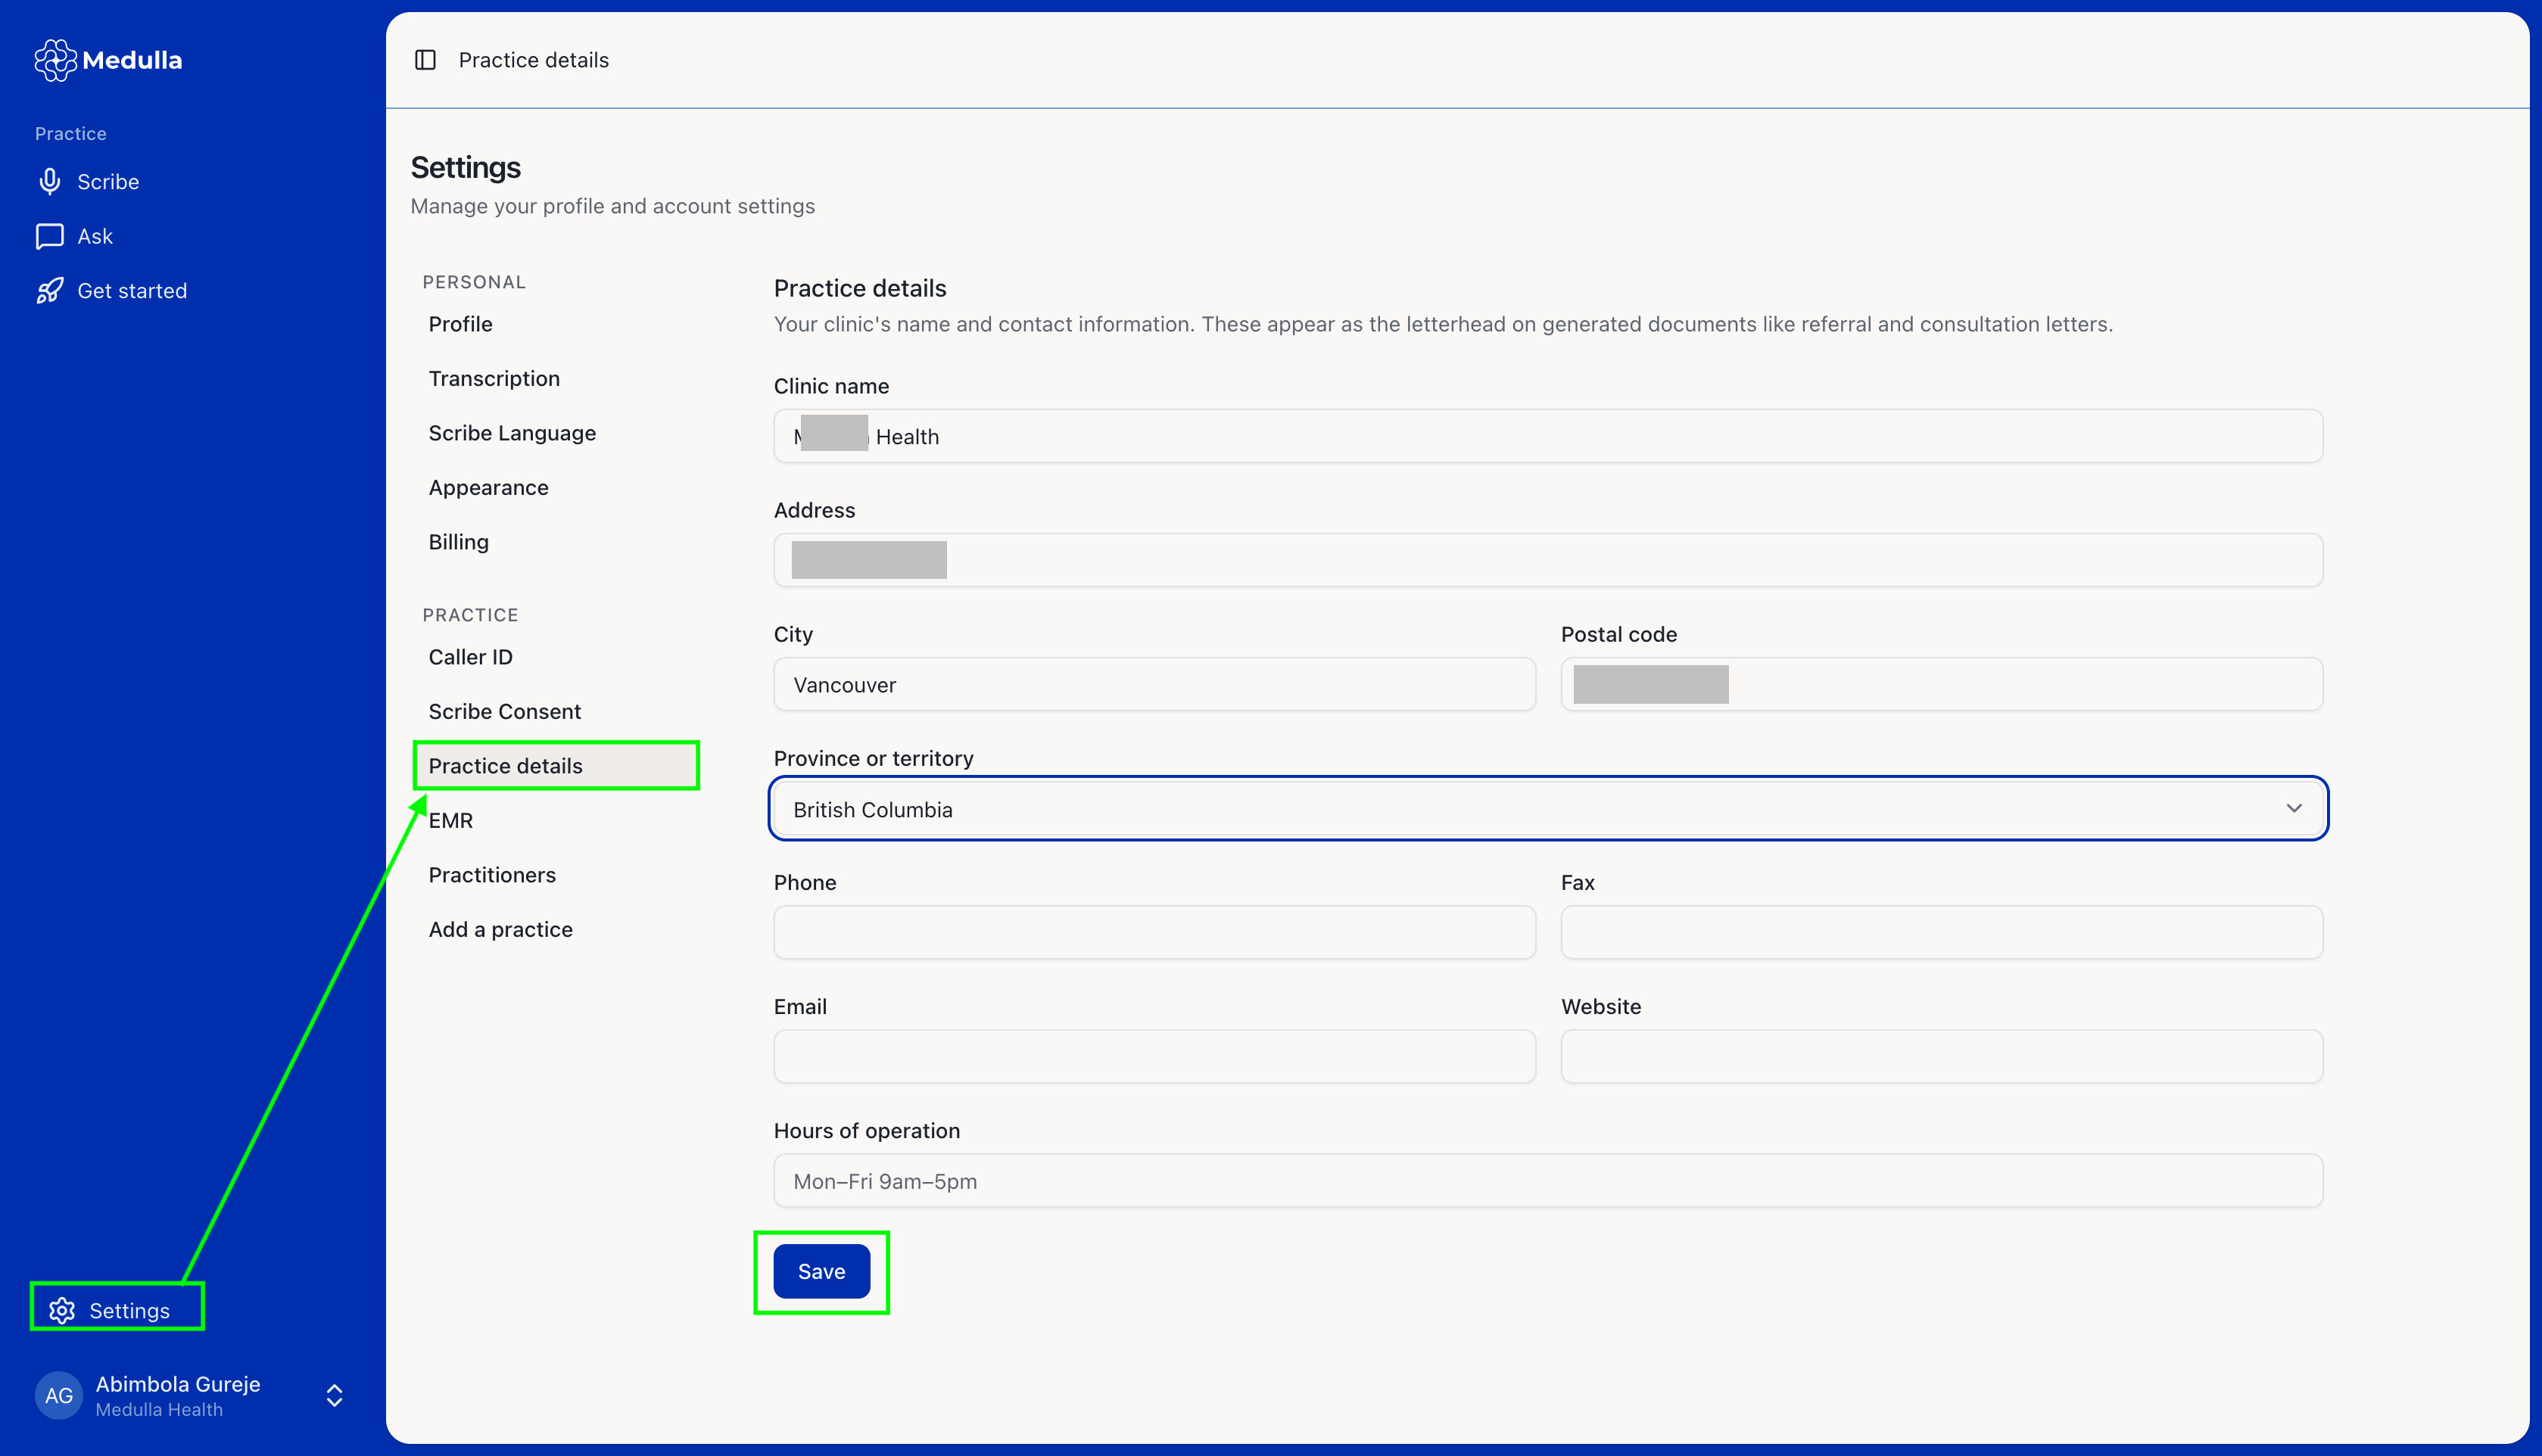Image resolution: width=2542 pixels, height=1456 pixels.
Task: Click the PERSONAL section label
Action: [x=474, y=282]
